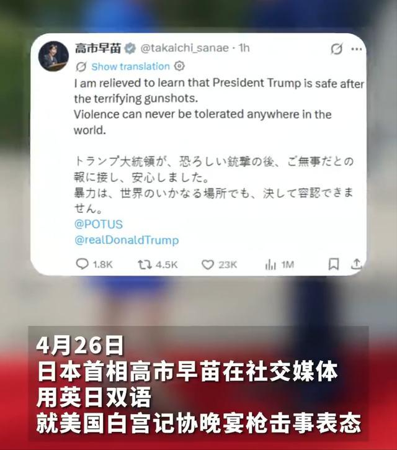Click the @takaichi_sanae handle
The width and height of the screenshot is (397, 450).
[184, 48]
